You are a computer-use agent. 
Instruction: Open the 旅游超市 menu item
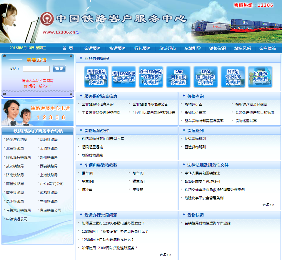167,48
